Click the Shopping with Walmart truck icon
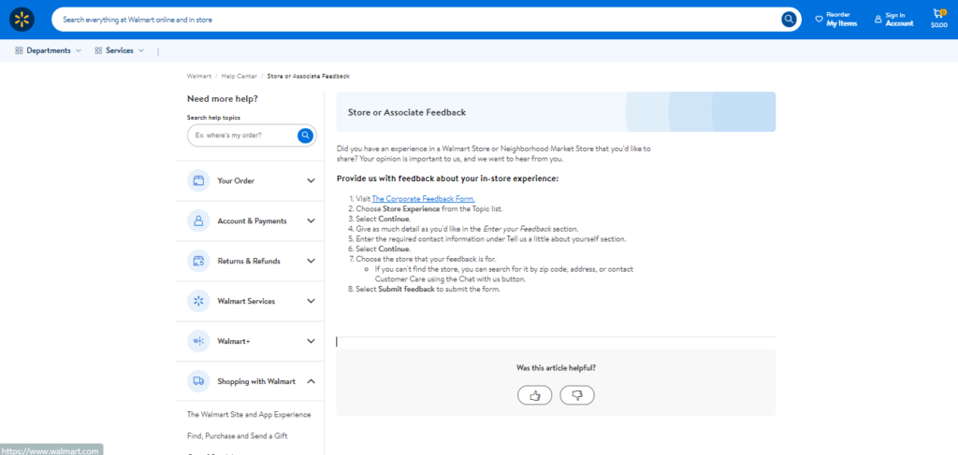This screenshot has width=958, height=455. click(198, 381)
